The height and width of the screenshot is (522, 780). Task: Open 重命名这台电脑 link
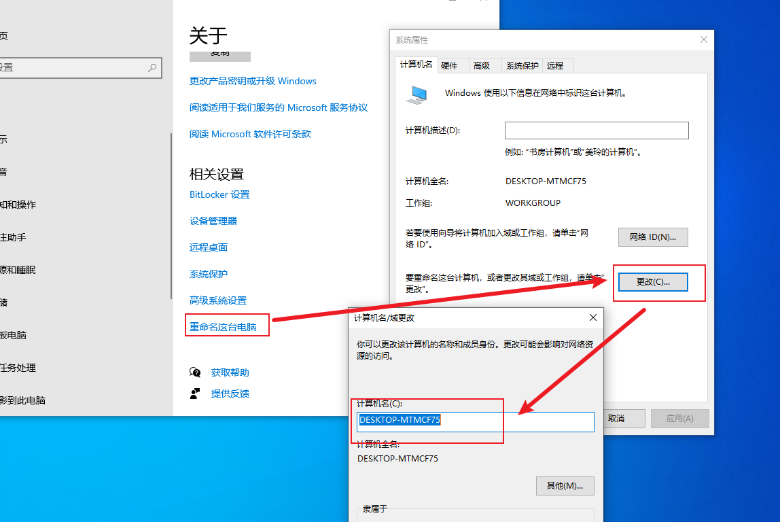point(223,327)
